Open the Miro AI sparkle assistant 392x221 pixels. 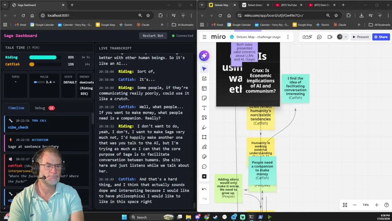(x=204, y=56)
